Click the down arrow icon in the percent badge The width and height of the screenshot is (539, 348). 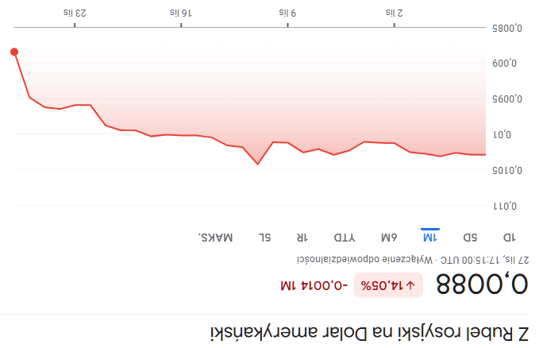click(411, 284)
